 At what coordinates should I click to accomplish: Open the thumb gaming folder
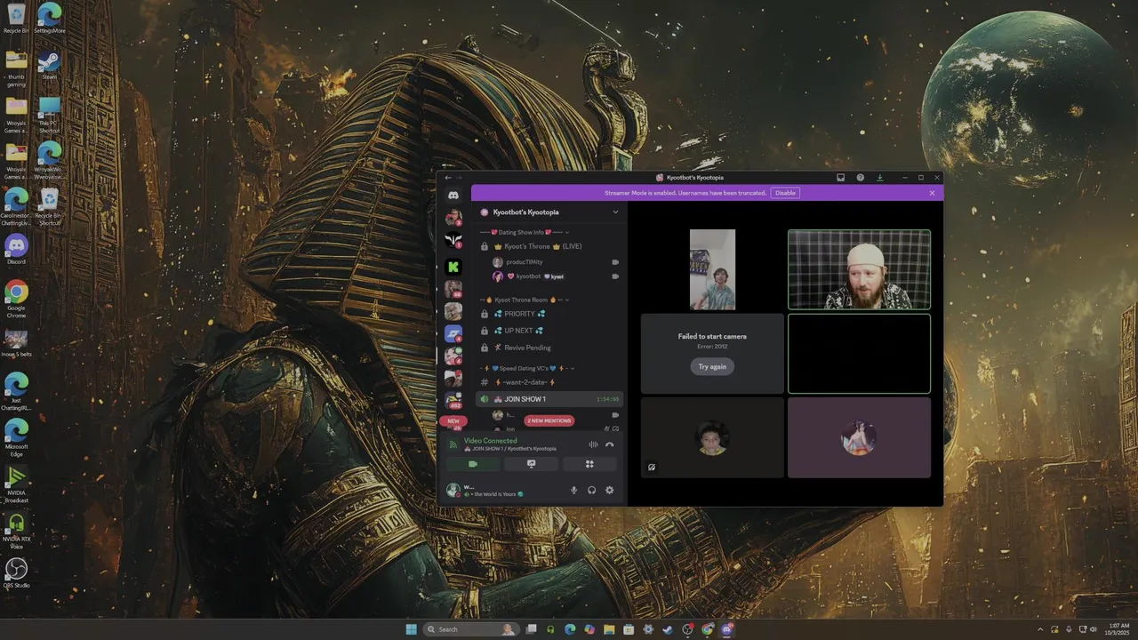[16, 69]
